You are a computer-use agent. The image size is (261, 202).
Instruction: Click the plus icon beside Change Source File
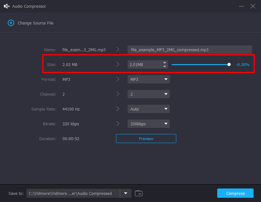(x=11, y=23)
